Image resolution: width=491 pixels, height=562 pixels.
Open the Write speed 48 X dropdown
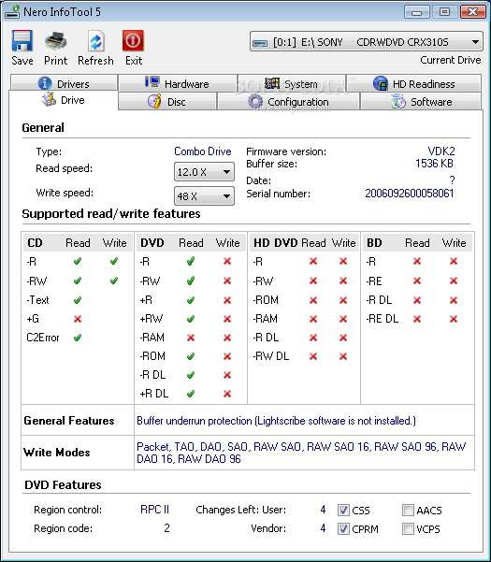point(204,196)
